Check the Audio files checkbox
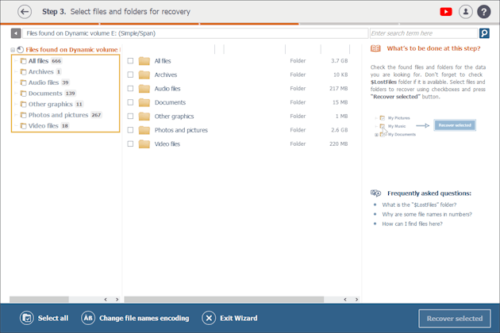 [130, 88]
